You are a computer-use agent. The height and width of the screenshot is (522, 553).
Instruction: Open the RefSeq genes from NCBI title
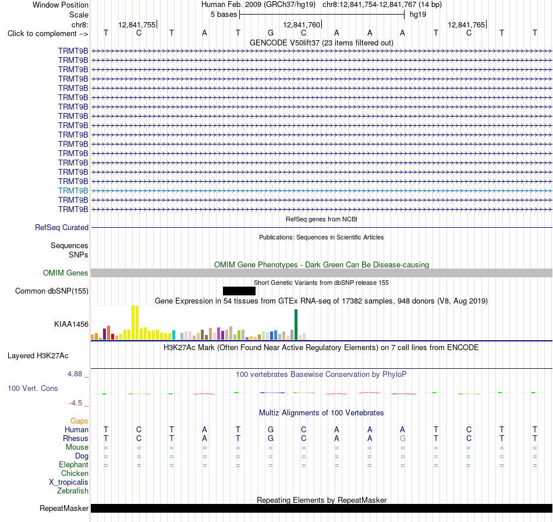pyautogui.click(x=321, y=219)
